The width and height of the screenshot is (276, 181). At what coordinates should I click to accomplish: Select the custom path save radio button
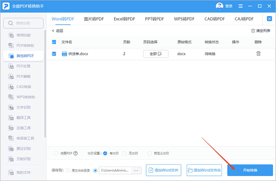[95, 170]
